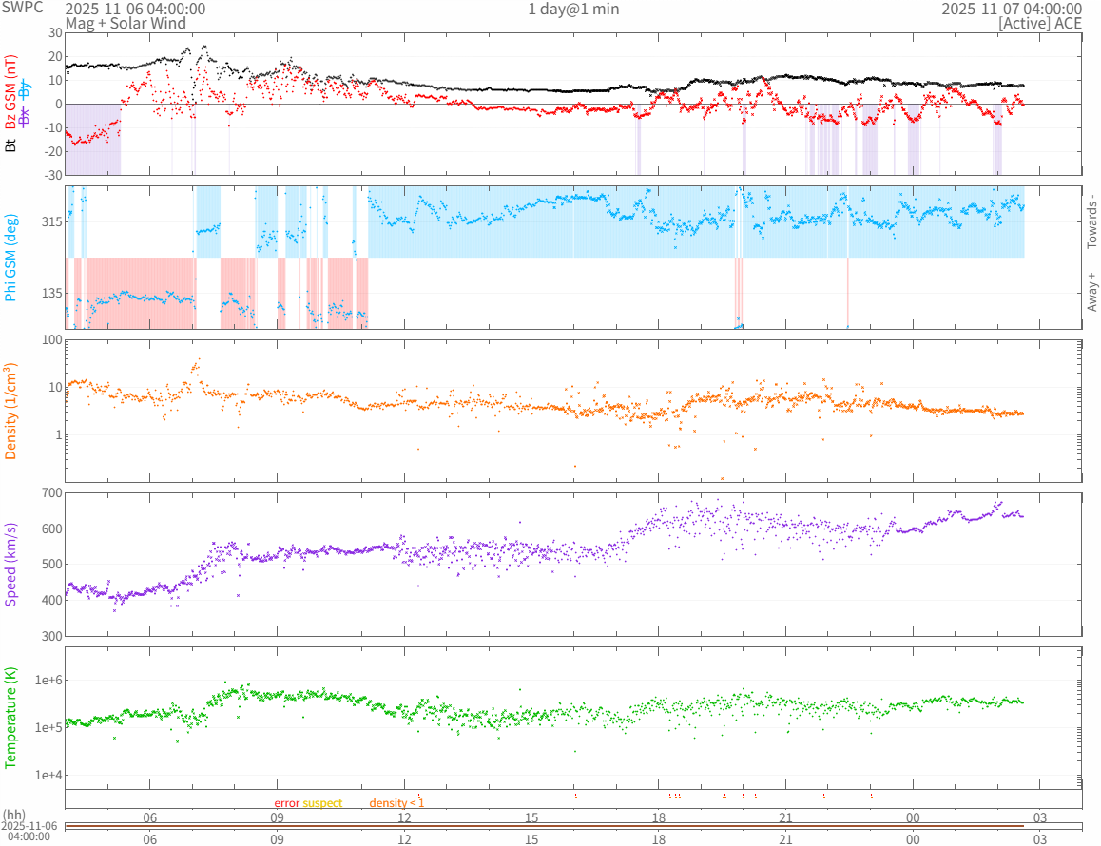Click the 300 tick on Speed axis
The width and height of the screenshot is (1101, 846).
(52, 636)
